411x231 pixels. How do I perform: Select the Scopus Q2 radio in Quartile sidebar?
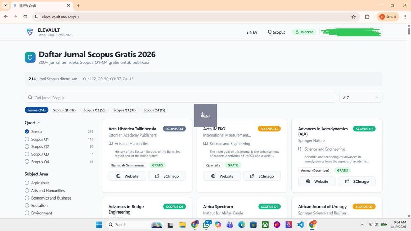pyautogui.click(x=27, y=146)
